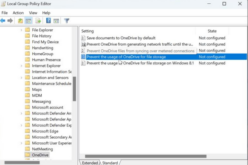Maximize the Local Group Policy Editor window

click(x=224, y=4)
